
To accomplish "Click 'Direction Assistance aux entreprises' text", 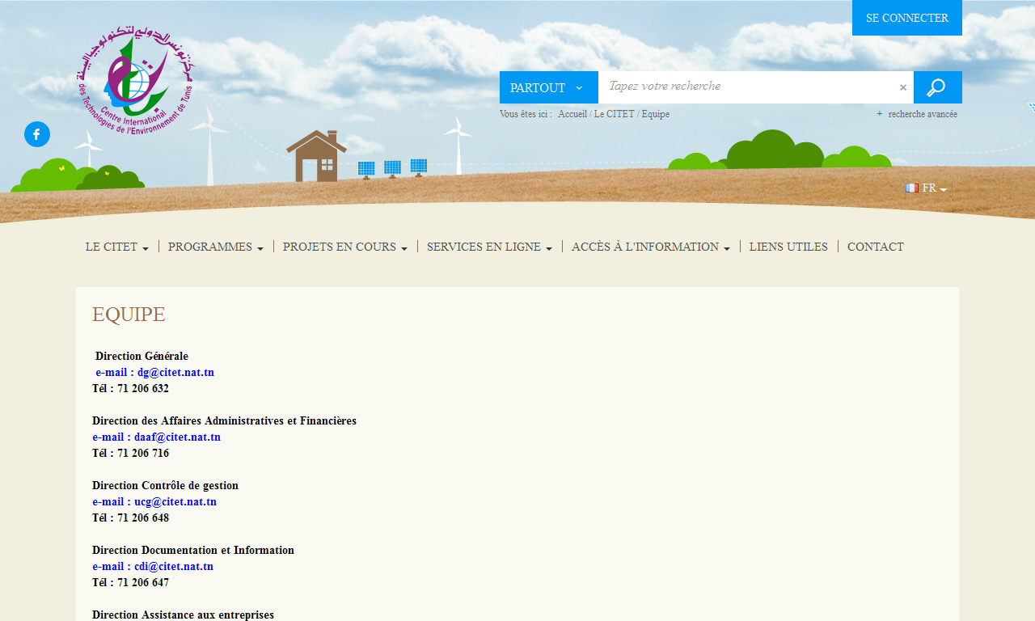I will point(183,615).
